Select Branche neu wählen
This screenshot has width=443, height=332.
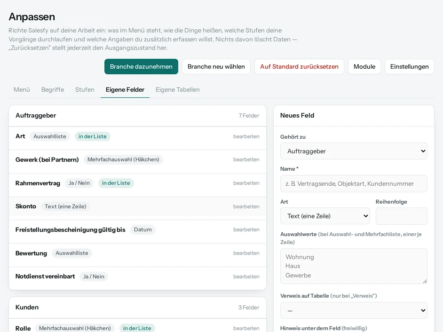(216, 67)
